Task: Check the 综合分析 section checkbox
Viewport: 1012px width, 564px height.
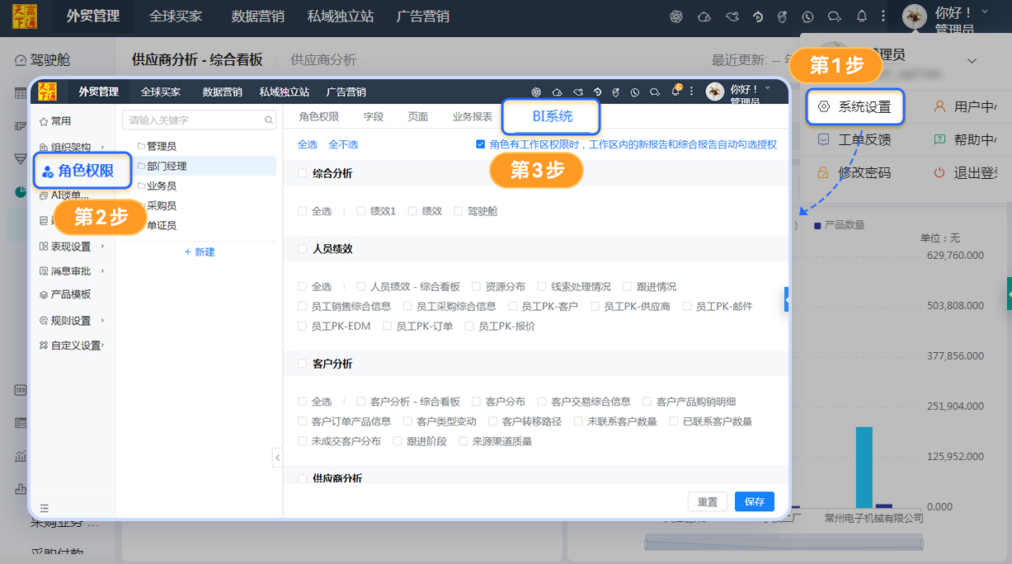Action: tap(303, 173)
